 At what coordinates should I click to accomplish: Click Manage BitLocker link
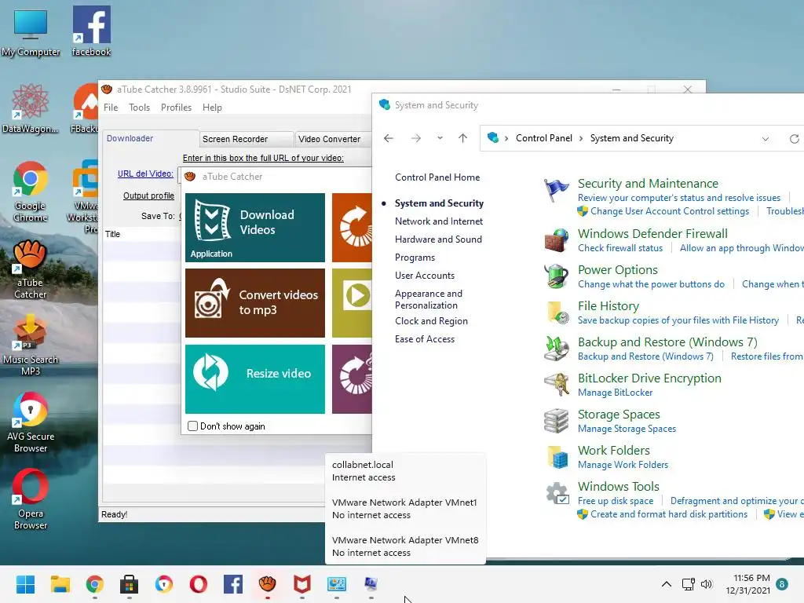(616, 393)
